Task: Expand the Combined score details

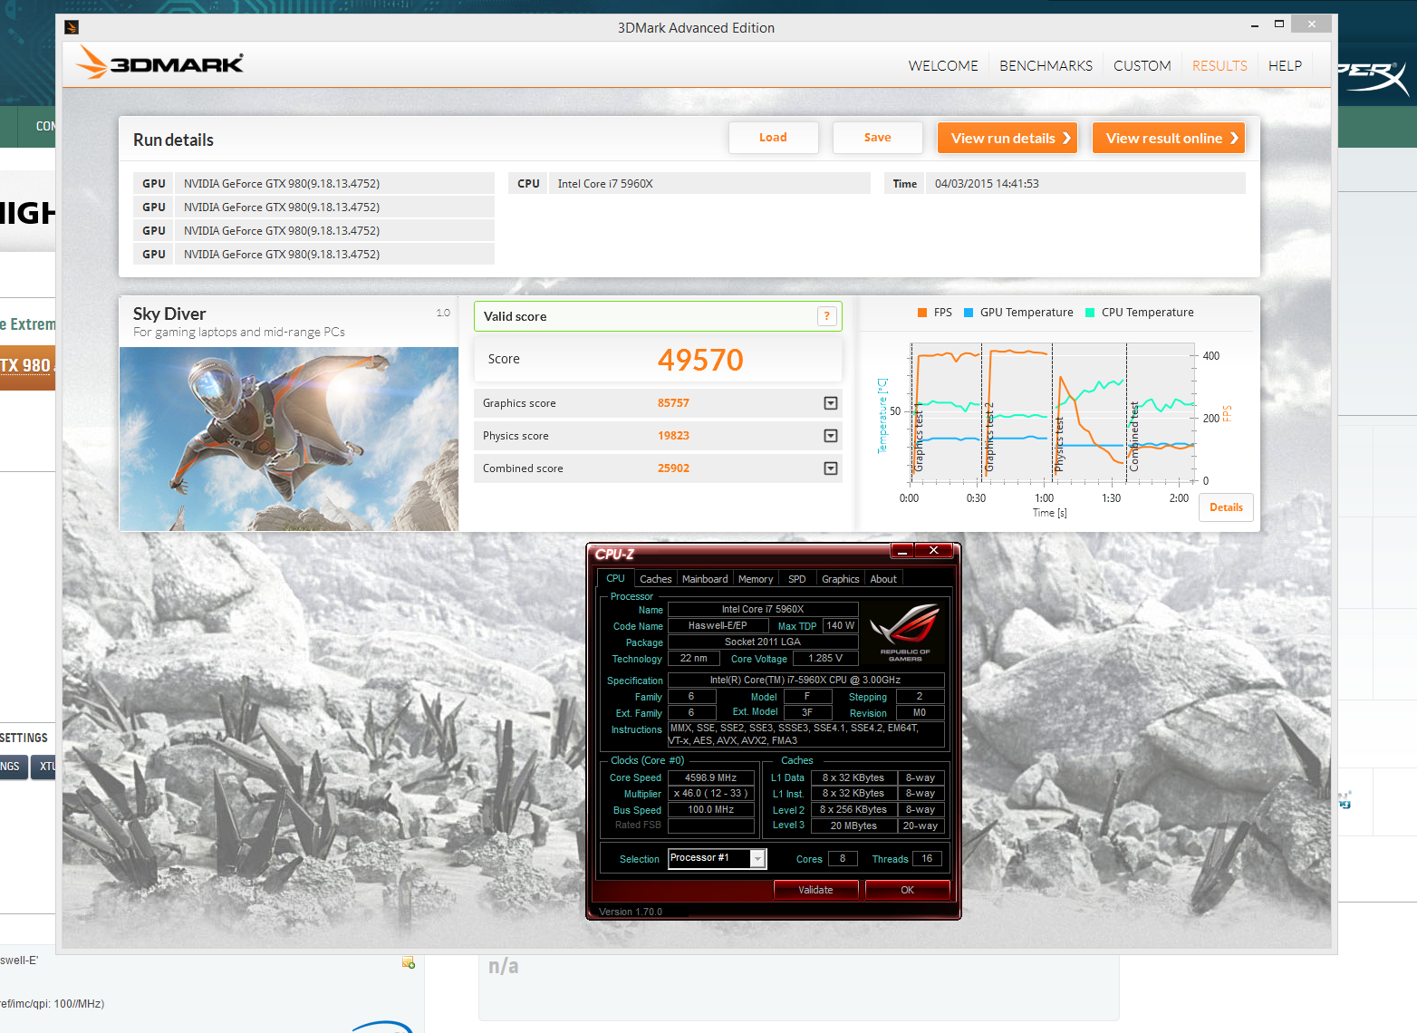Action: click(x=830, y=468)
